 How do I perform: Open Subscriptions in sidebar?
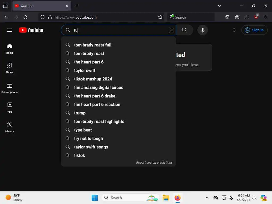pos(10,88)
